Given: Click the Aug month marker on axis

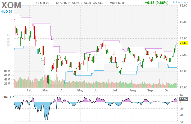Looking at the screenshot, I should pos(133,90).
